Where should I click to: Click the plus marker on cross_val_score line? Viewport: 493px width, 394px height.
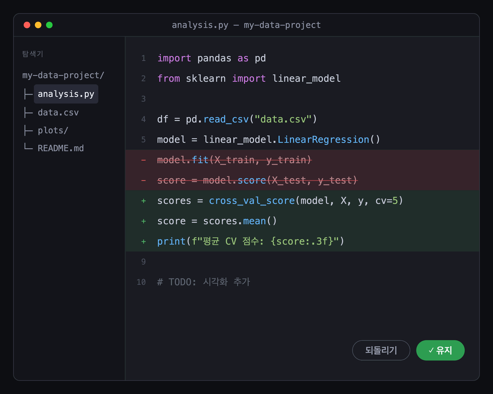coord(144,201)
